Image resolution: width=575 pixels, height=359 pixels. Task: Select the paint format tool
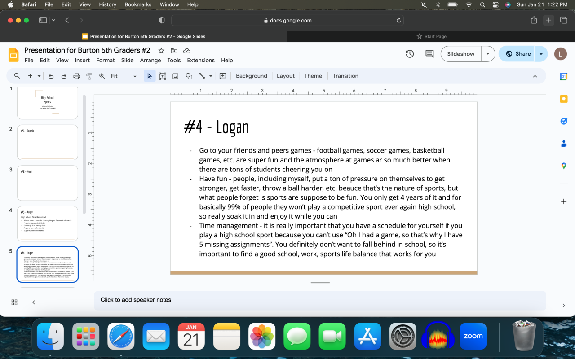point(89,76)
